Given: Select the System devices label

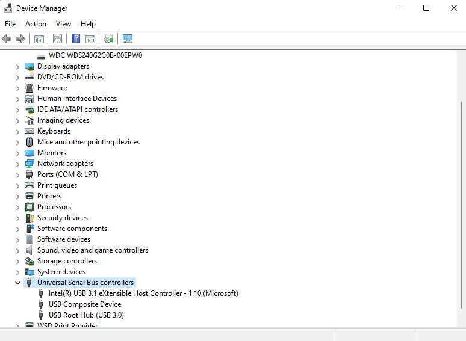Looking at the screenshot, I should pos(61,272).
